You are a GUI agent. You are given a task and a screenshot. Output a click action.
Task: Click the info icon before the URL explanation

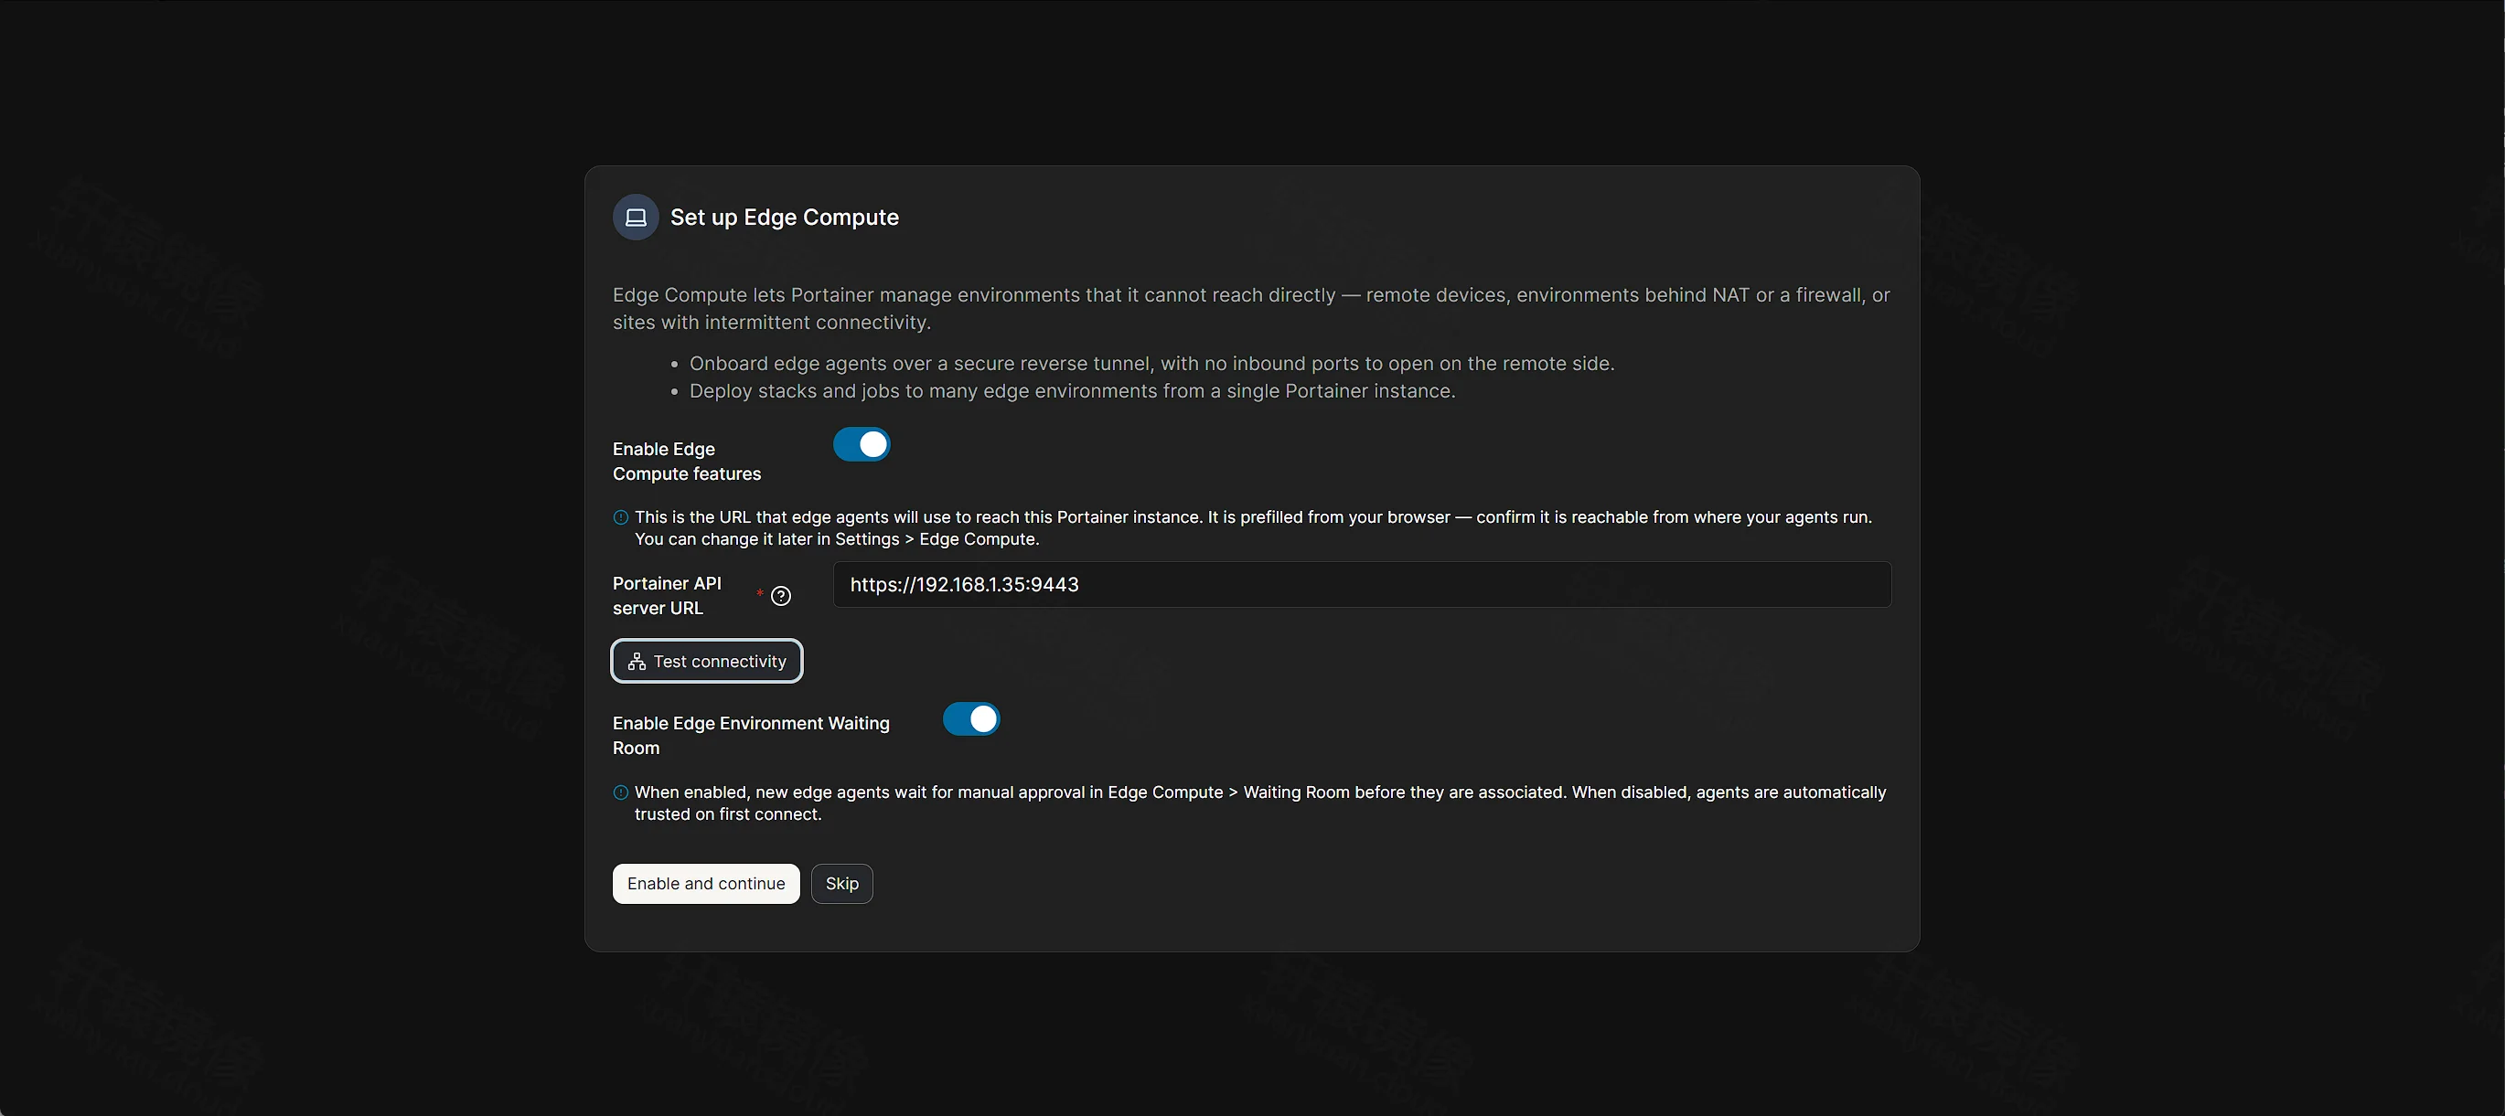click(x=620, y=517)
